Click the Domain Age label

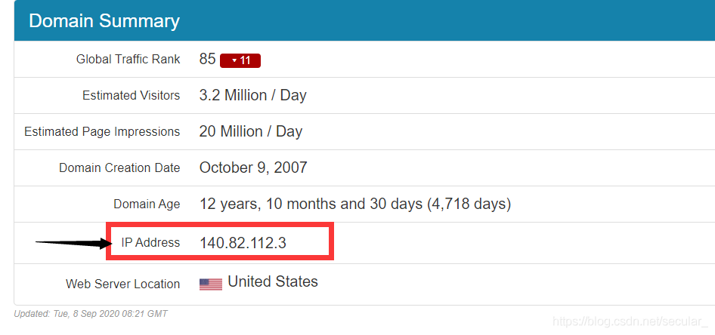tap(147, 204)
